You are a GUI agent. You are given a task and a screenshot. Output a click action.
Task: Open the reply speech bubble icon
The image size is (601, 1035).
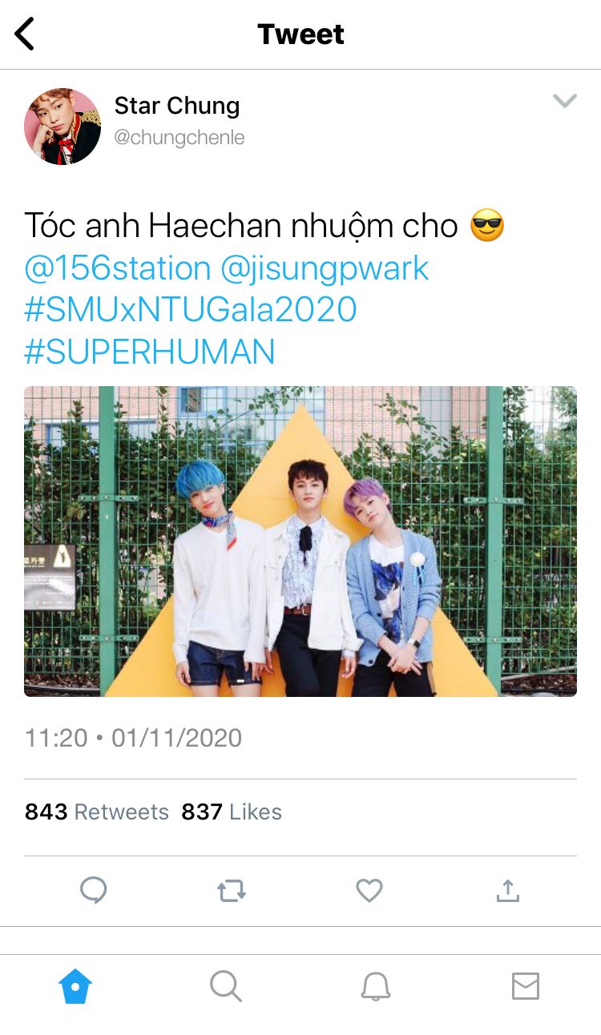[94, 890]
